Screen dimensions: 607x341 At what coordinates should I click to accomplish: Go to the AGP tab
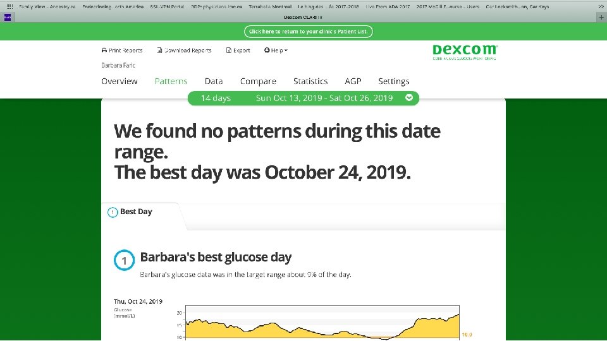tap(353, 81)
